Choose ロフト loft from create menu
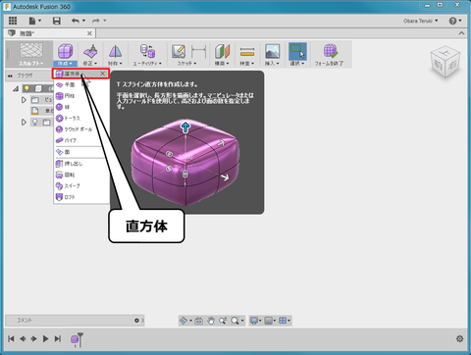The width and height of the screenshot is (471, 355). click(x=81, y=197)
